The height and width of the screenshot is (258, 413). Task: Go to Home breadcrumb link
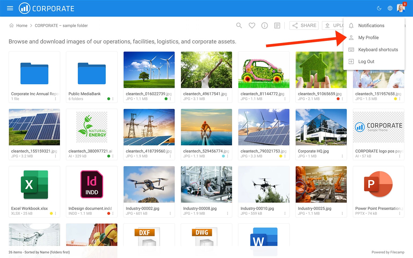click(x=22, y=26)
